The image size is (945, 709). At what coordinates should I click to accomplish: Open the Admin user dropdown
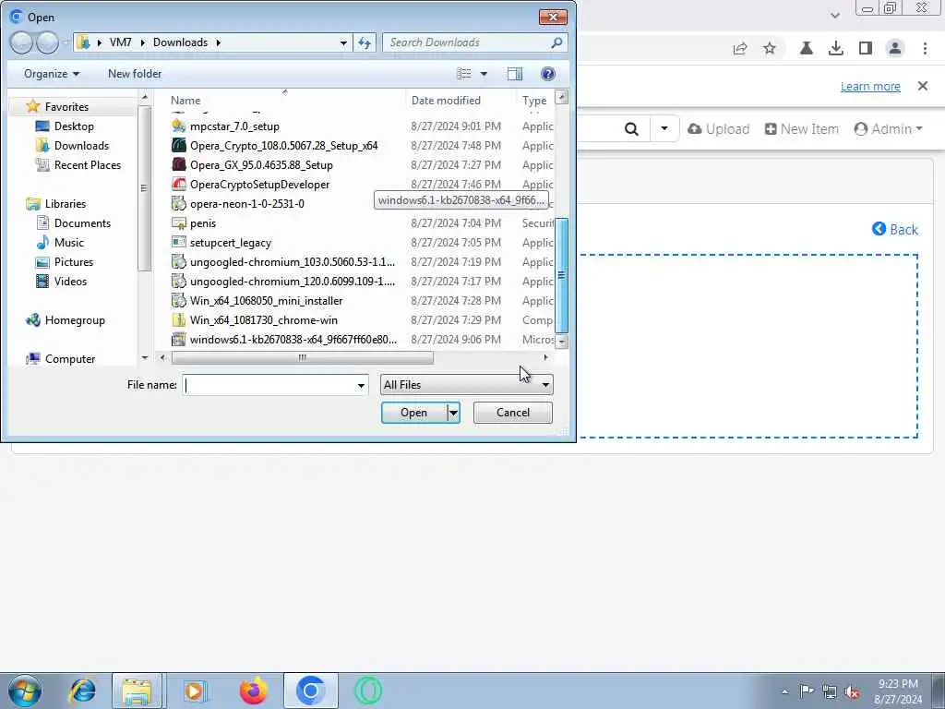[889, 129]
